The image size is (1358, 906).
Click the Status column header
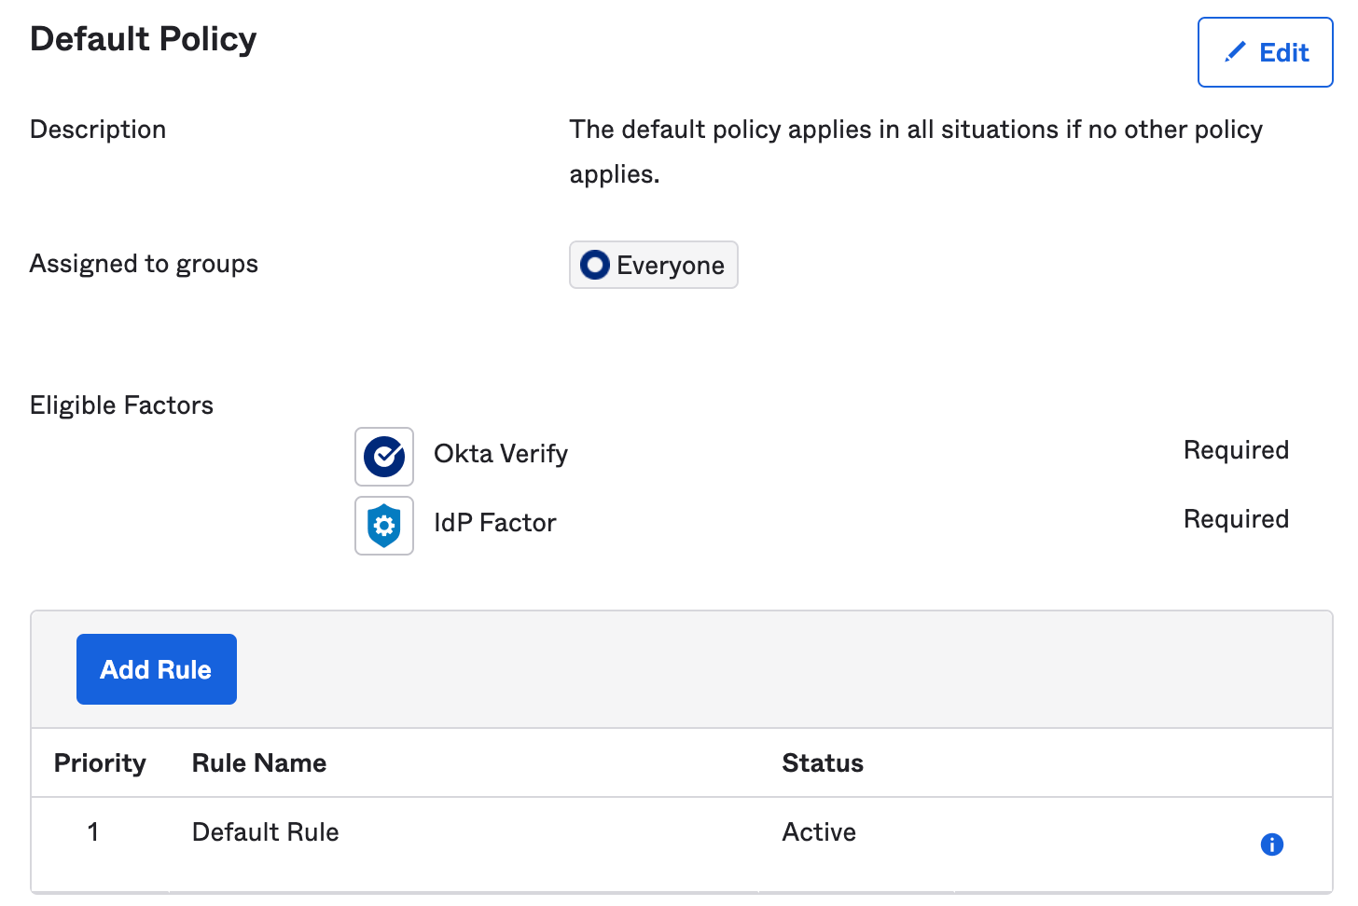[823, 763]
